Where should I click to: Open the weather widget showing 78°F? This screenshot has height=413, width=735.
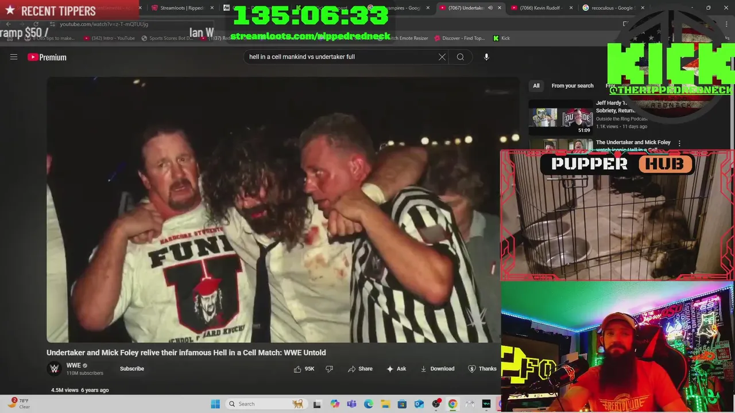[x=20, y=403]
